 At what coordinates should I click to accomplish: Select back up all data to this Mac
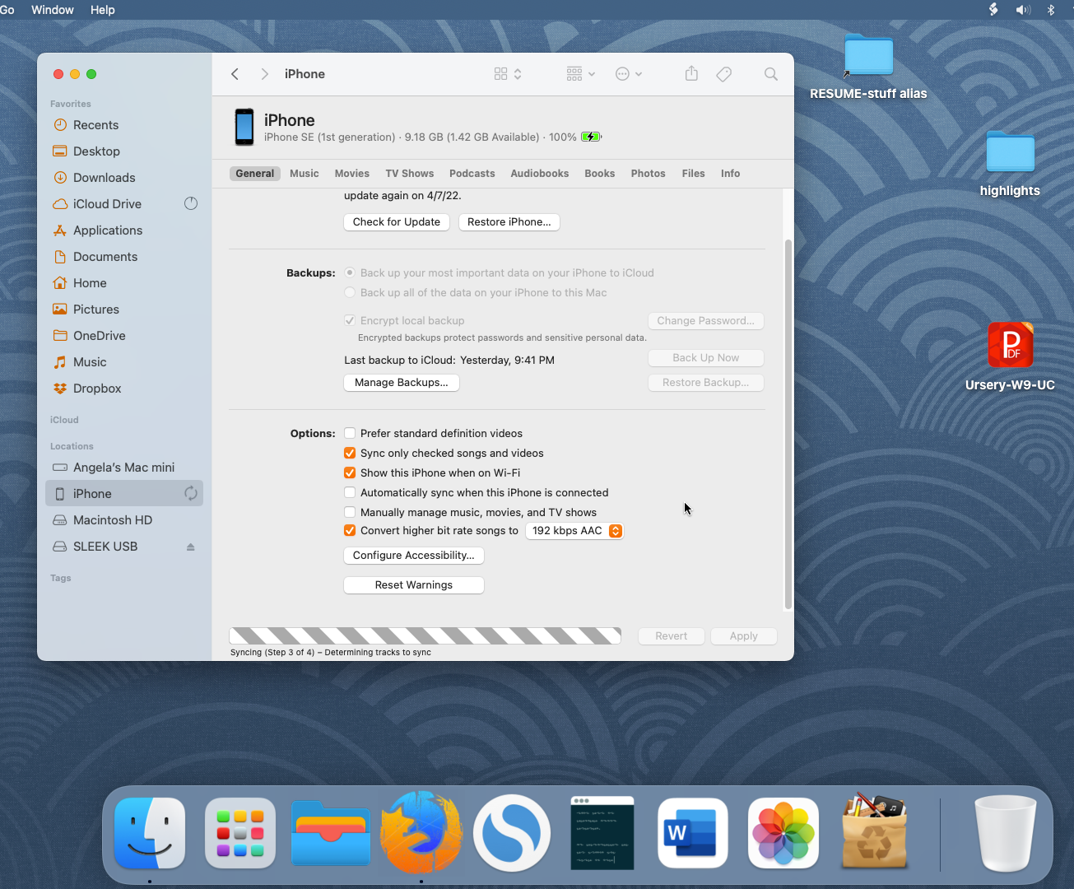coord(350,292)
